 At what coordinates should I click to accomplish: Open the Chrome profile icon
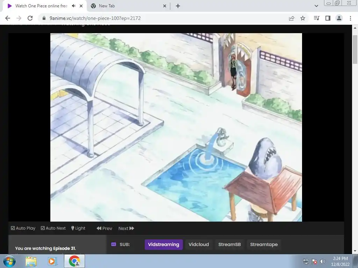339,18
